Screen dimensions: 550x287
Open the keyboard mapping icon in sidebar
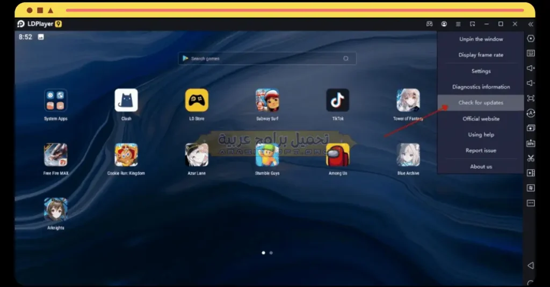531,53
